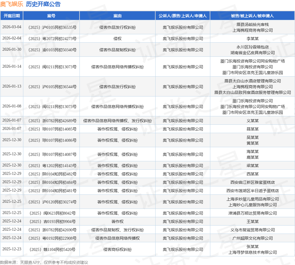Viewport: 295px width, 265px height.
Task: Click case number 琼0107民初14086号
Action: [52, 141]
